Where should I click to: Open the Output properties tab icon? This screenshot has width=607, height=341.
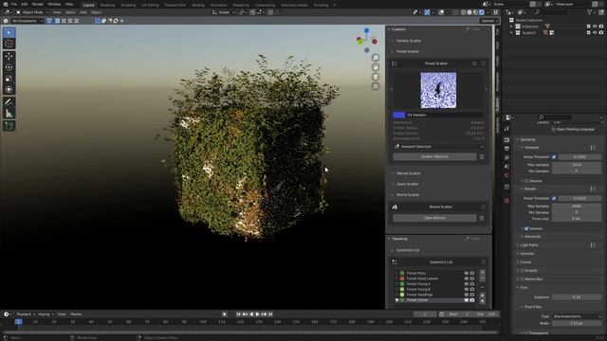click(507, 149)
